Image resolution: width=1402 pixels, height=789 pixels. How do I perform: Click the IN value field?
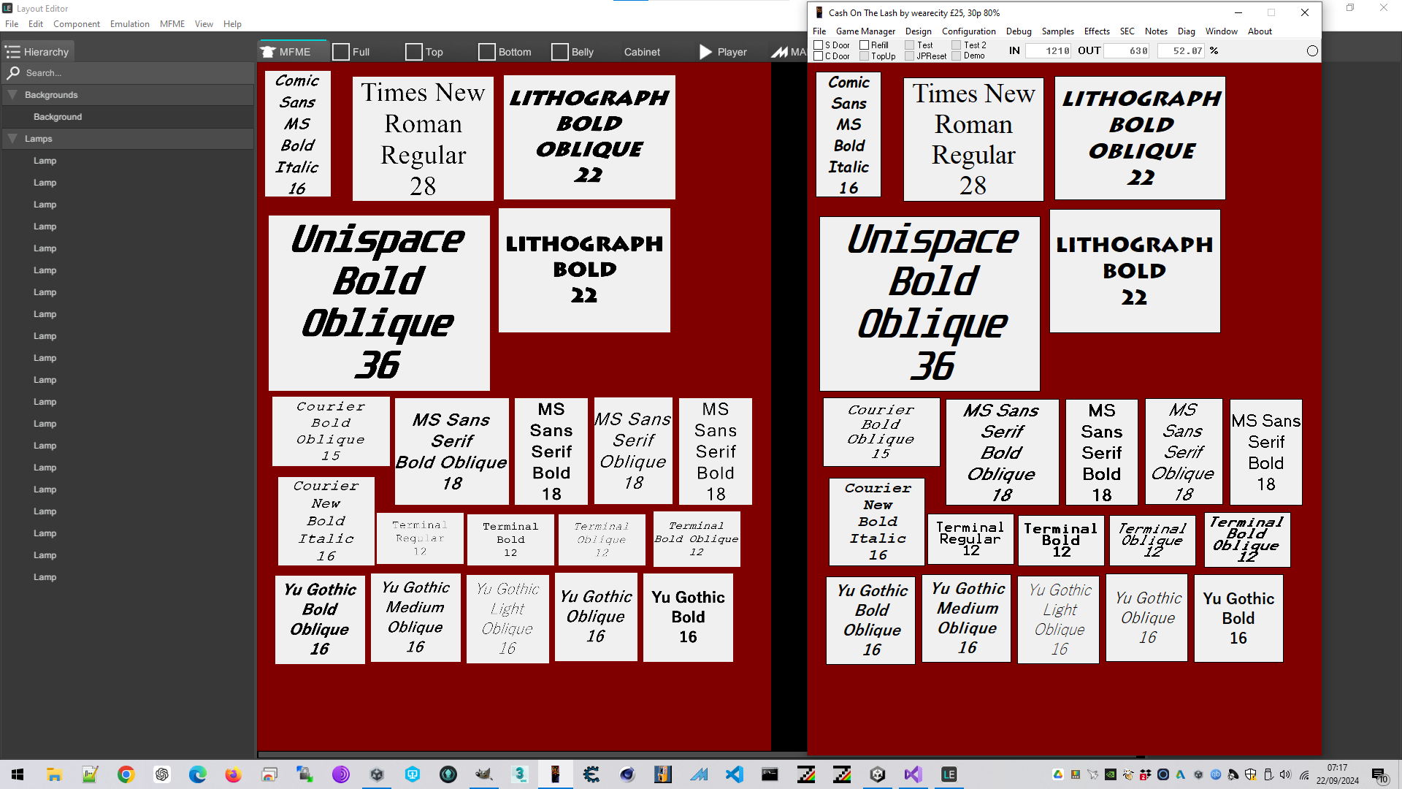click(x=1048, y=51)
